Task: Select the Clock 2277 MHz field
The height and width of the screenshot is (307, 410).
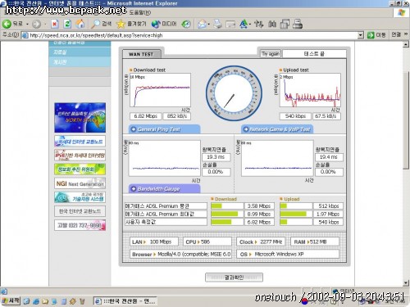Action: click(261, 242)
